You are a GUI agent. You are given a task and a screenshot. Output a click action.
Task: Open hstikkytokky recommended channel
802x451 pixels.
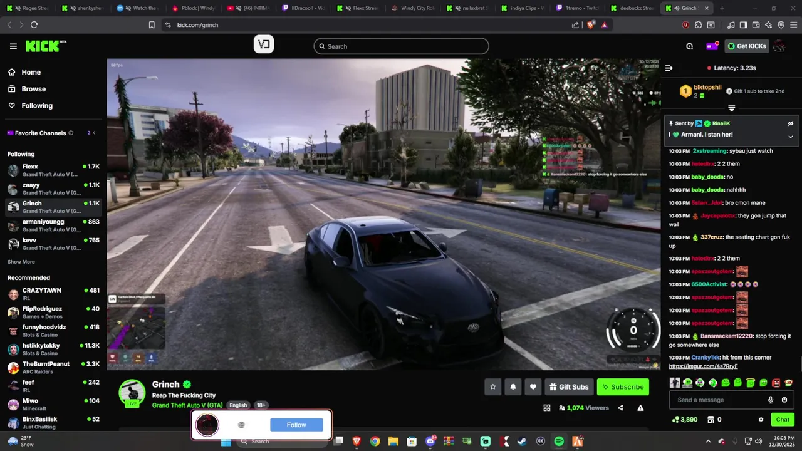pos(53,349)
